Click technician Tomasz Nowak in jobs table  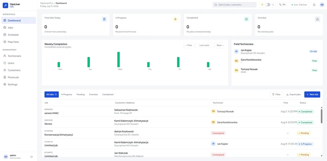(x=225, y=111)
